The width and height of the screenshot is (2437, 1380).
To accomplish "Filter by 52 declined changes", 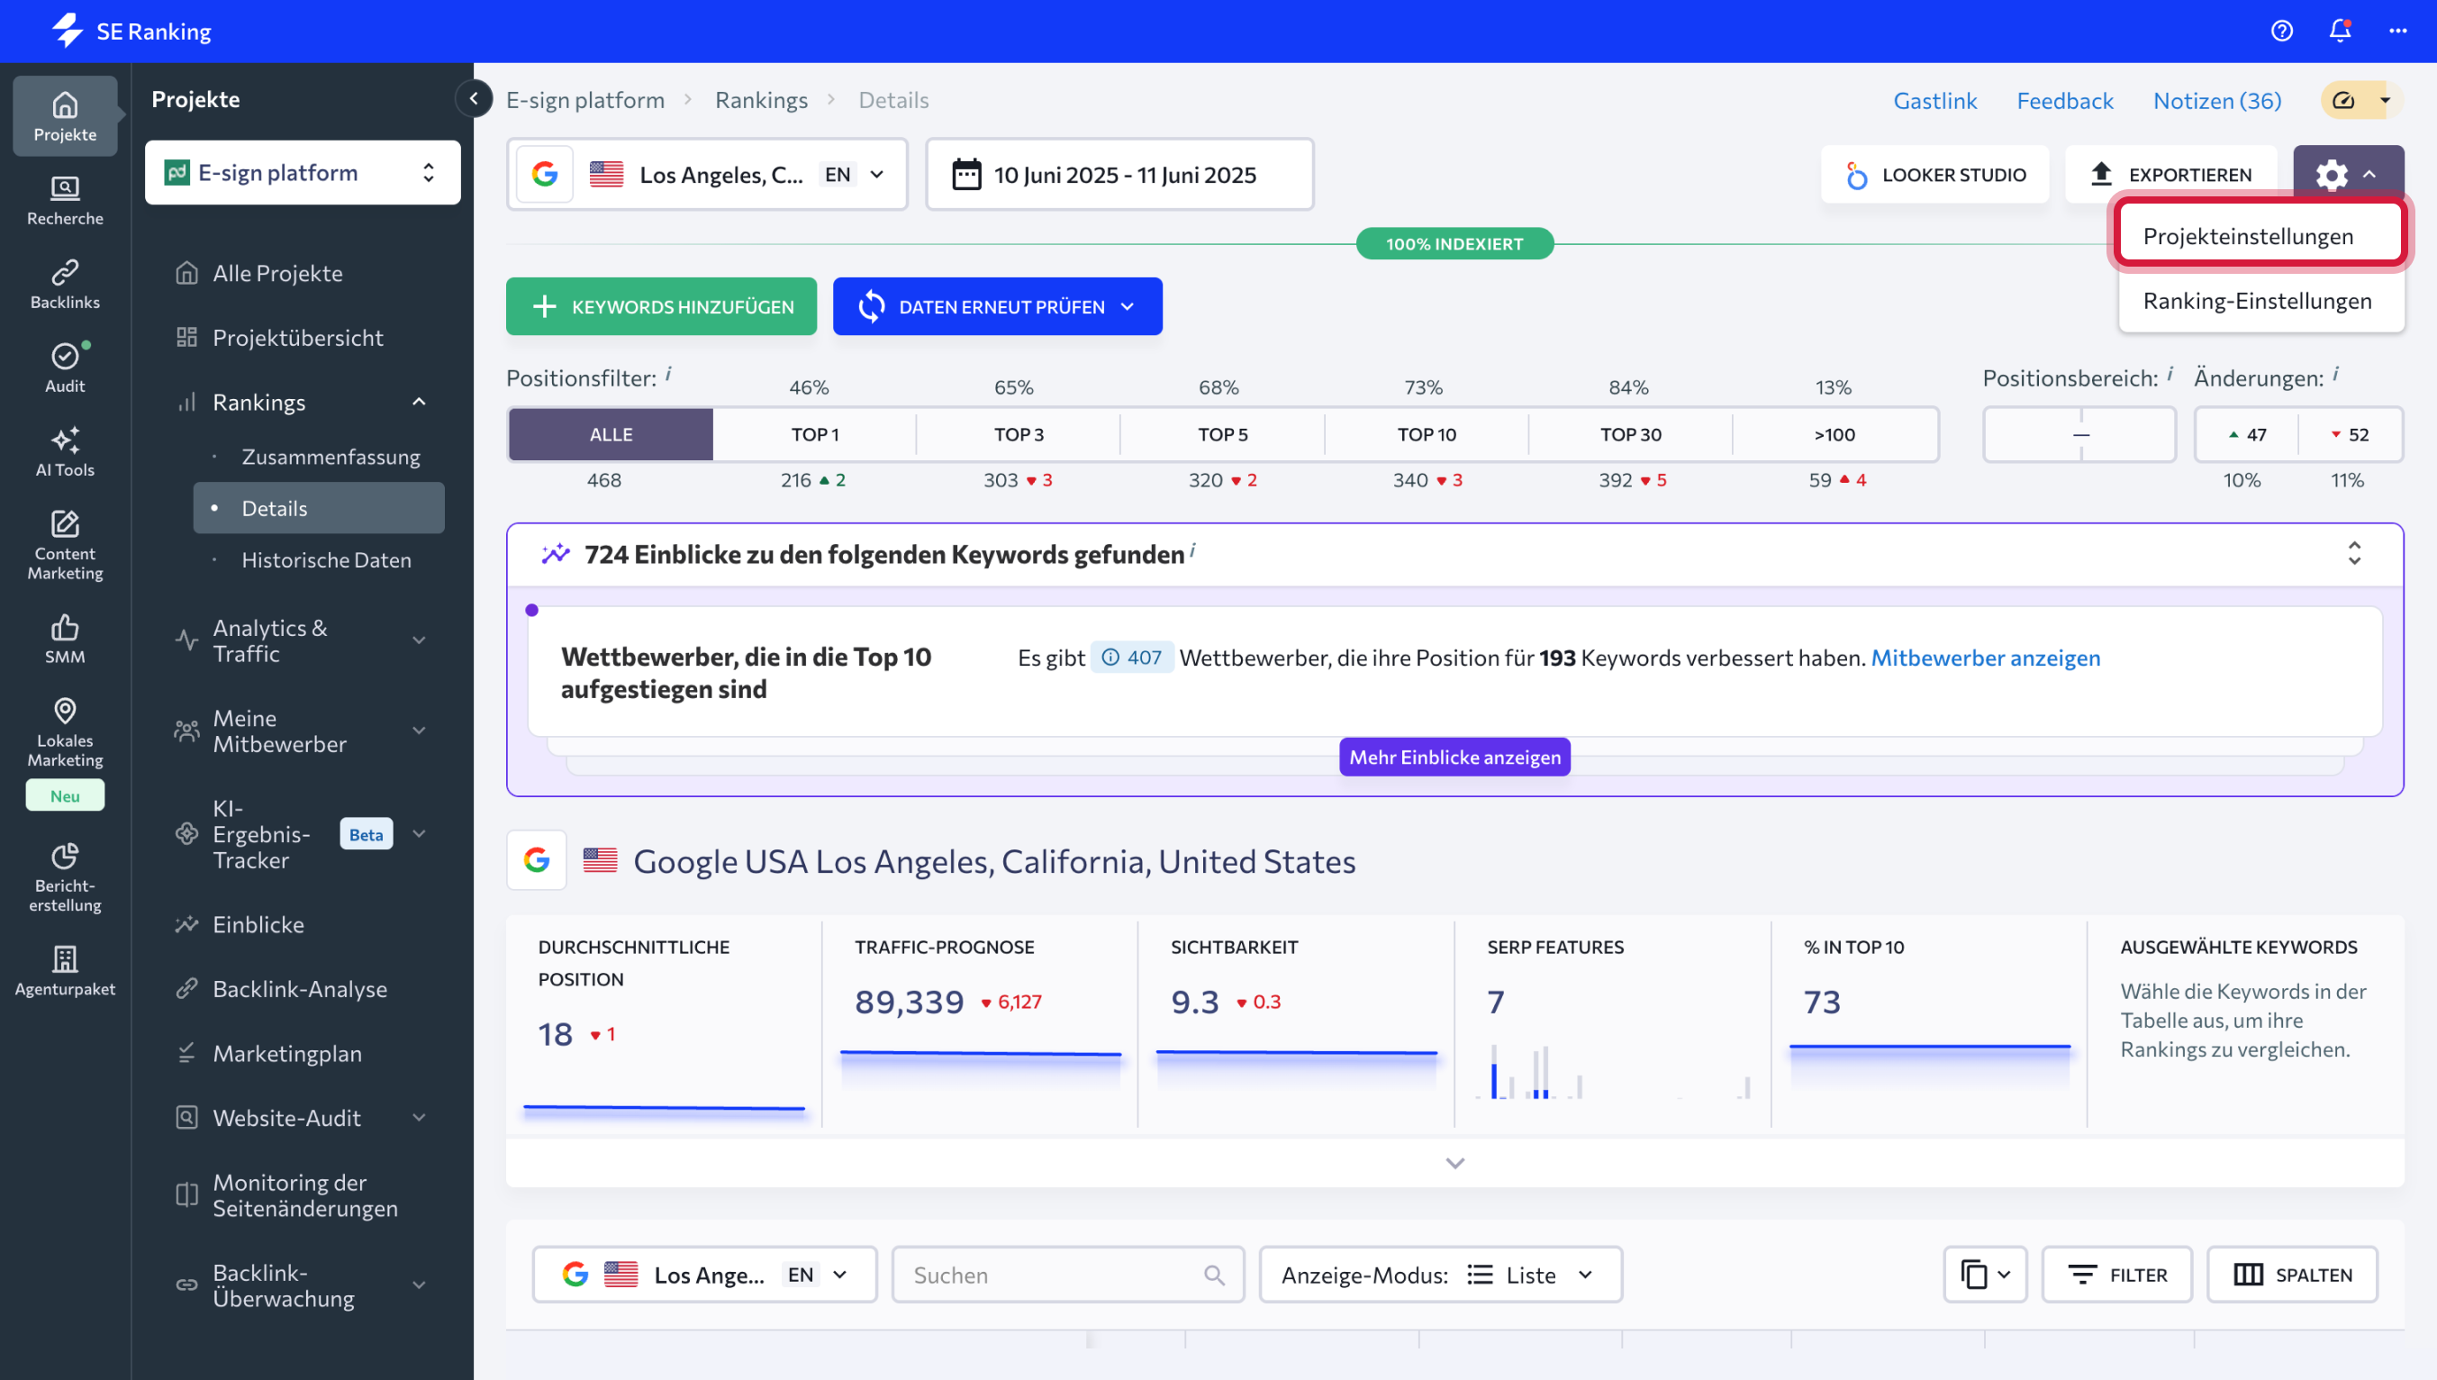I will tap(2350, 434).
